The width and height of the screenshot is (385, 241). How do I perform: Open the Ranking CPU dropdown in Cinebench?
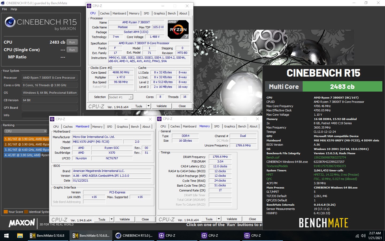tap(26, 131)
